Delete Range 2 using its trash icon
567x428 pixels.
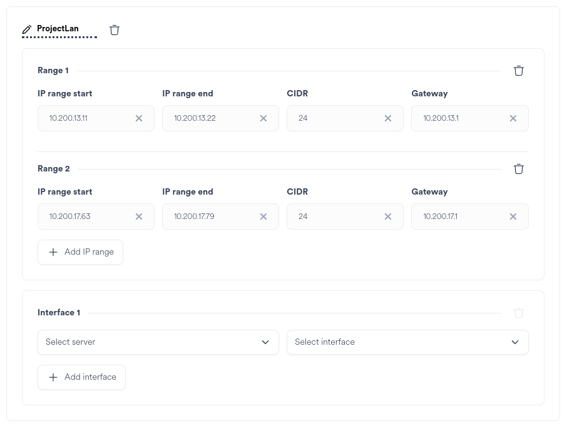[x=518, y=168]
